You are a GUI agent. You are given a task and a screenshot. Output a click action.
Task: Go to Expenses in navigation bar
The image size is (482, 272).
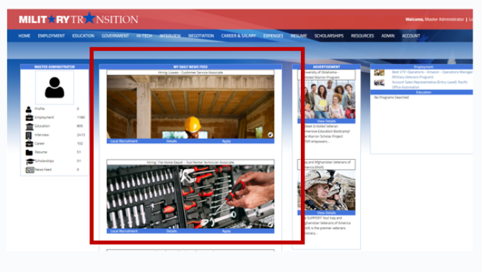273,36
